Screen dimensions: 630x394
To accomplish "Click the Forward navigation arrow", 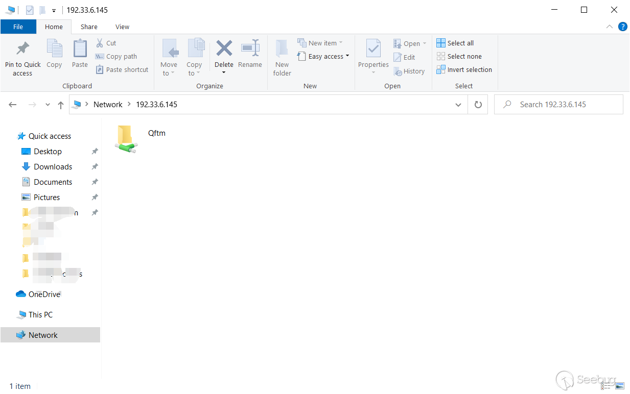I will coord(32,105).
